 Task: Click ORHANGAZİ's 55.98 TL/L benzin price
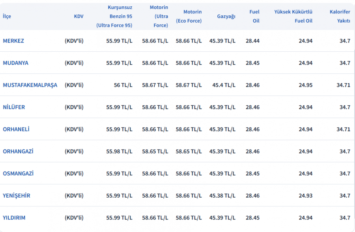click(119, 151)
